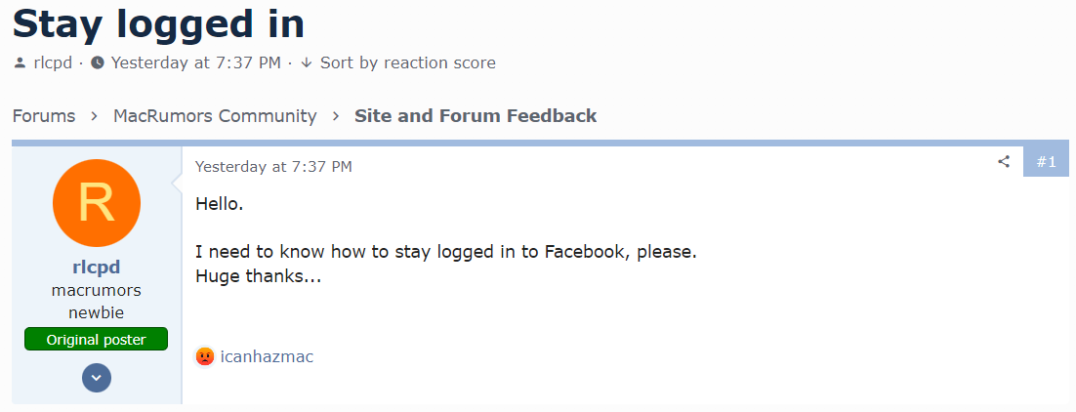
Task: Open post permalink #1
Action: click(1046, 162)
